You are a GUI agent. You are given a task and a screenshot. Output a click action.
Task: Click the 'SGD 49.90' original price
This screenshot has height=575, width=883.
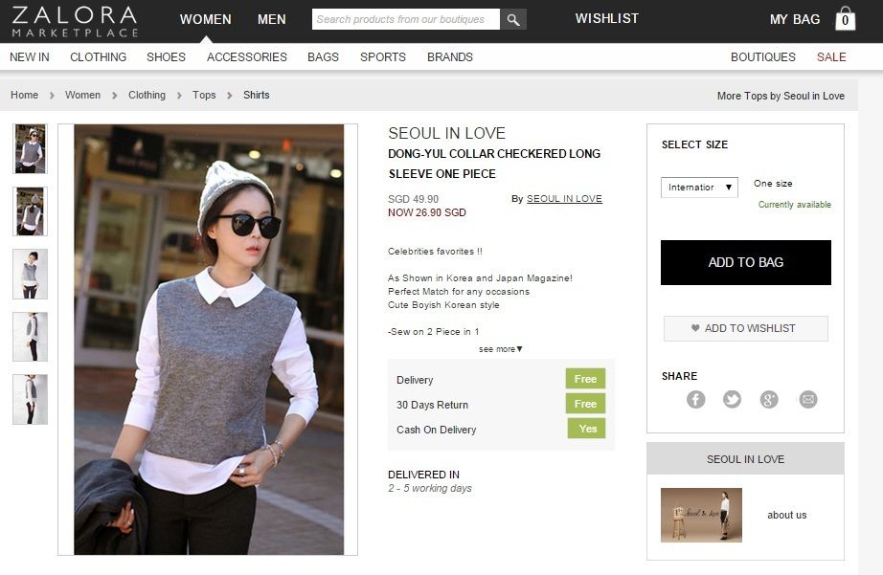414,199
